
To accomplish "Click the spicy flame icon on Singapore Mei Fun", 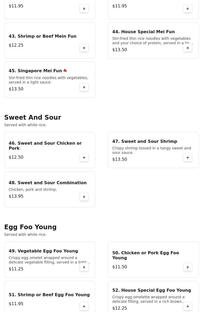I will click(x=65, y=70).
